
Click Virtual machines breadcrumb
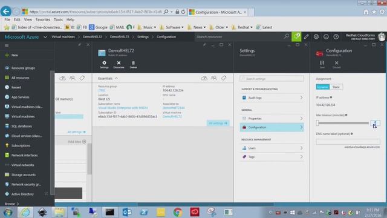(63, 37)
